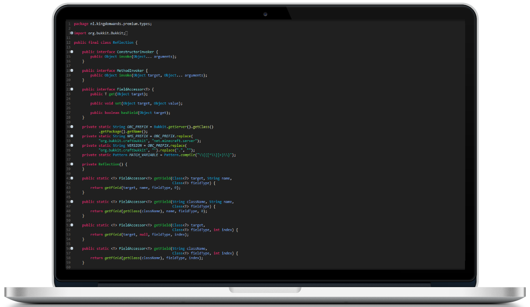The width and height of the screenshot is (530, 307).
Task: Collapse the MethodInvoker interface fold marker
Action: 72,70
